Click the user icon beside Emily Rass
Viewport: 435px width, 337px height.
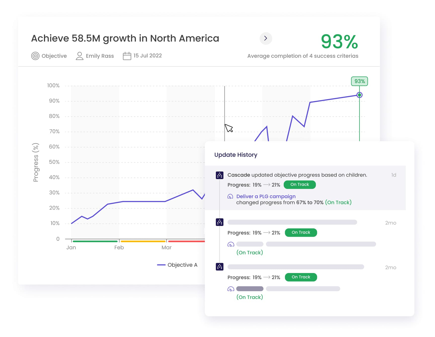coord(80,56)
